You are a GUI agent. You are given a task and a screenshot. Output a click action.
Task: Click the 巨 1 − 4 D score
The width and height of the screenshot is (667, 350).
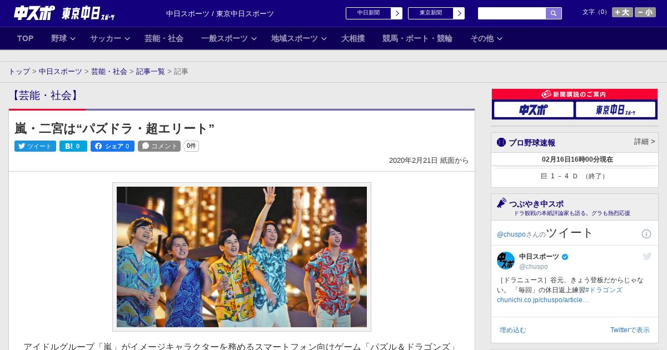tap(574, 176)
